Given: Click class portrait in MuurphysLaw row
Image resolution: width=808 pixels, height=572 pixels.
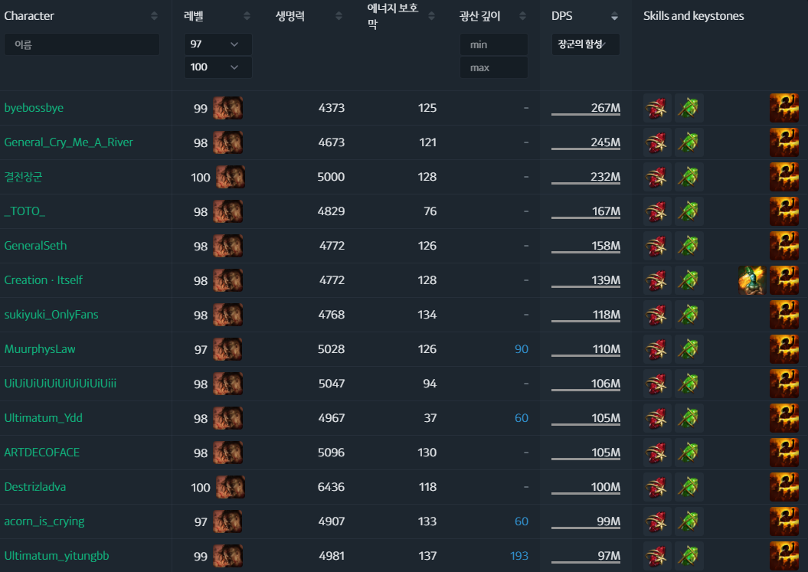Looking at the screenshot, I should tap(227, 349).
